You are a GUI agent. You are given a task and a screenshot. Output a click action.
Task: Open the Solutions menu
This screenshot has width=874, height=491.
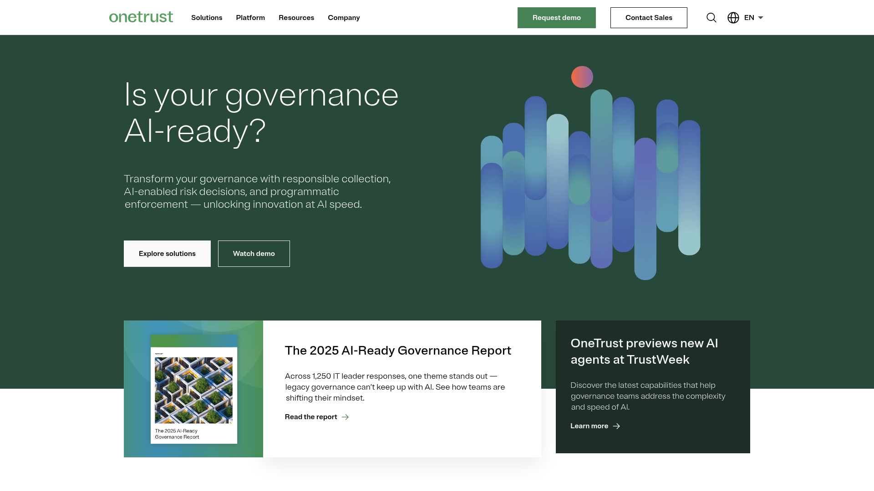coord(207,18)
